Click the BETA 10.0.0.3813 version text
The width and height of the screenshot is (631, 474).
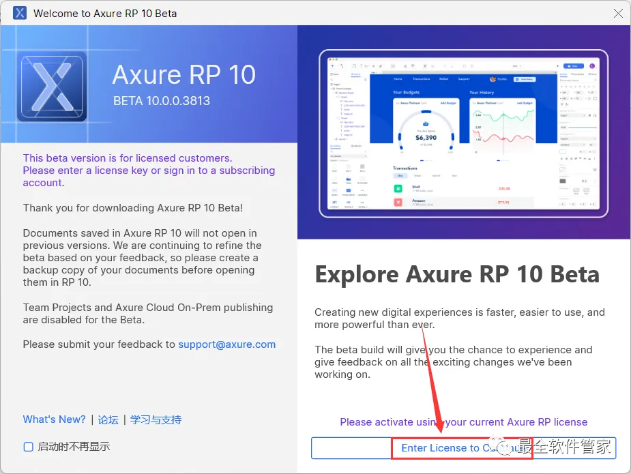[162, 100]
